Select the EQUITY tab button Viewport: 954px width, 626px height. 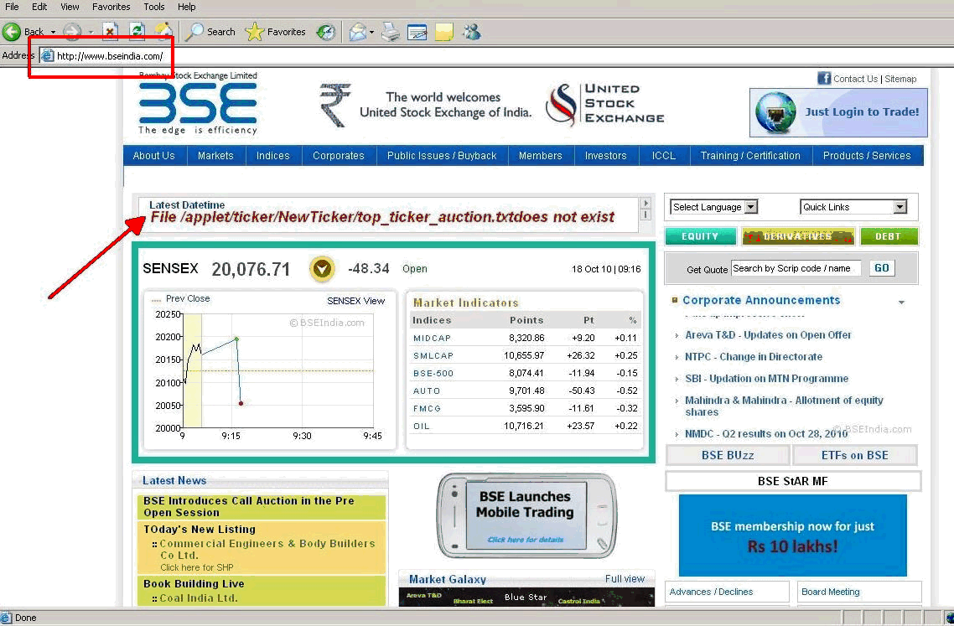click(x=700, y=236)
